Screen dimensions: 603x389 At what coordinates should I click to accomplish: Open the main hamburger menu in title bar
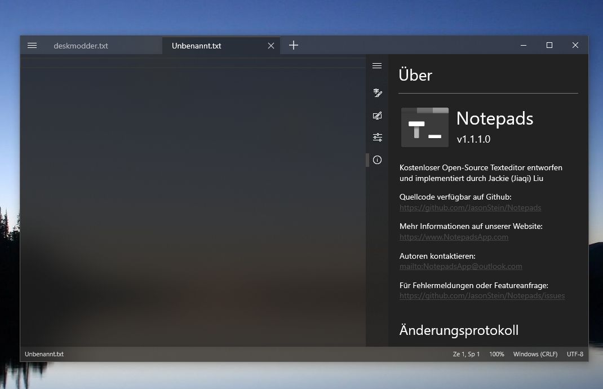click(x=32, y=46)
